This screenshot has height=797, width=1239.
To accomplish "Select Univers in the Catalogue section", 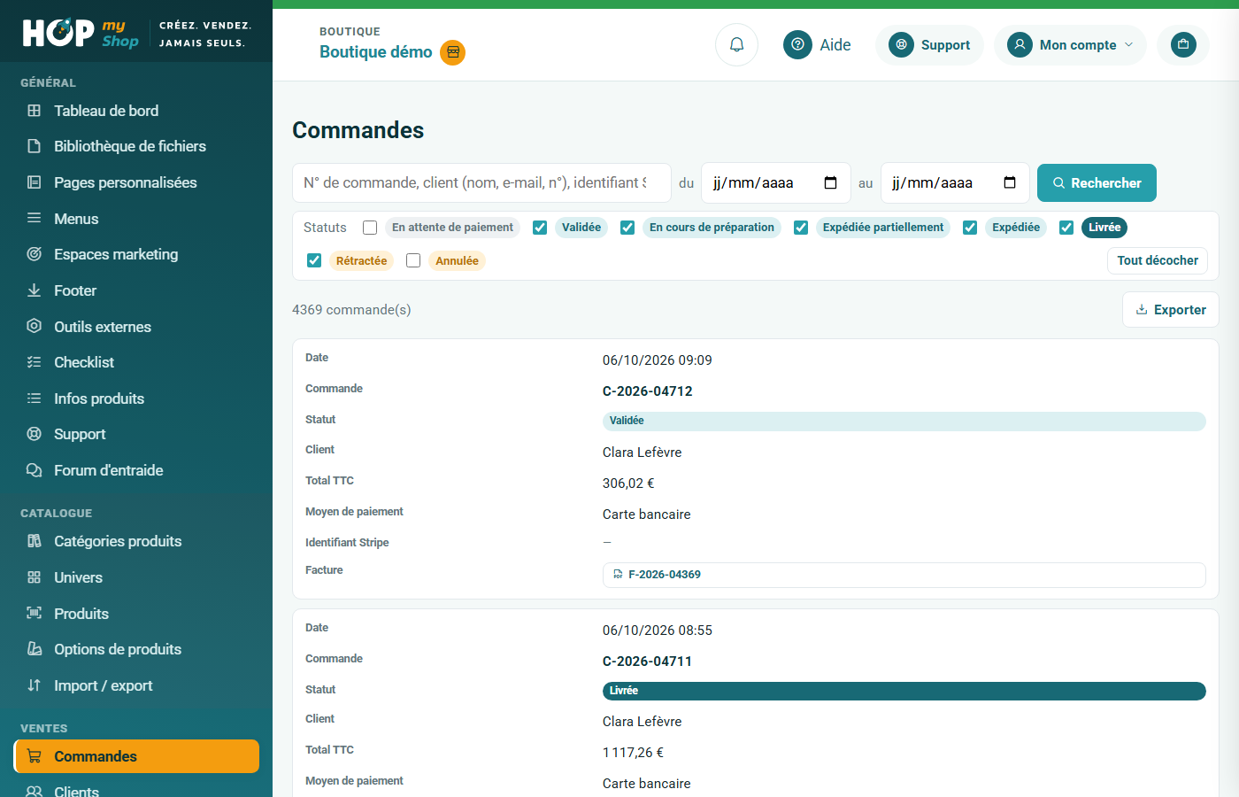I will tap(136, 577).
